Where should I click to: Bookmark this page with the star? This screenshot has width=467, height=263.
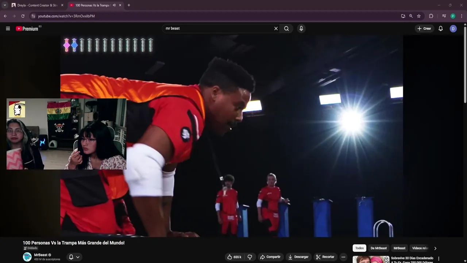click(x=419, y=16)
